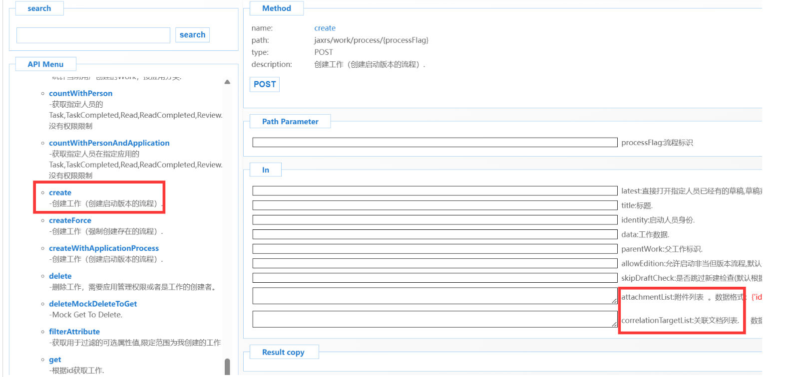797x377 pixels.
Task: Click the correlationTargetList text area
Action: pyautogui.click(x=434, y=319)
